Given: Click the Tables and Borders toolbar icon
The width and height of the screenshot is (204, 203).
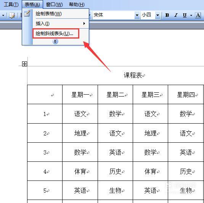Looking at the screenshot, I should [12, 15].
